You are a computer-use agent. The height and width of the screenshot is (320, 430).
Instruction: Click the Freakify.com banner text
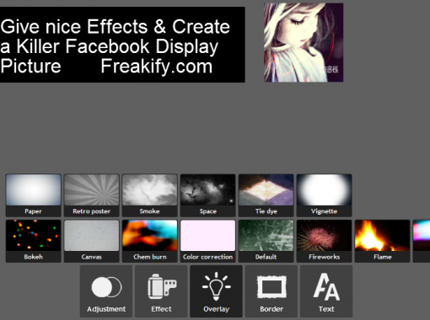157,67
